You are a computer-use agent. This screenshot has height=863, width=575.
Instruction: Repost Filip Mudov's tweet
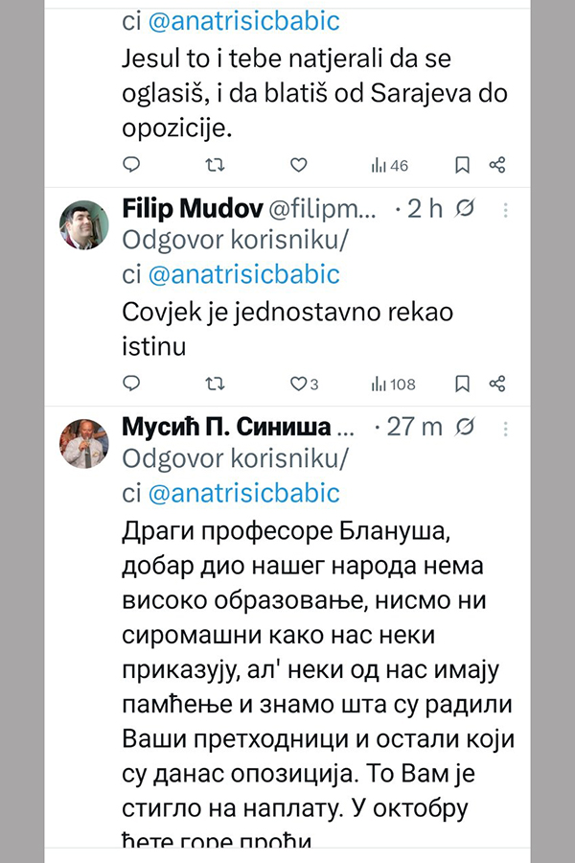(216, 384)
